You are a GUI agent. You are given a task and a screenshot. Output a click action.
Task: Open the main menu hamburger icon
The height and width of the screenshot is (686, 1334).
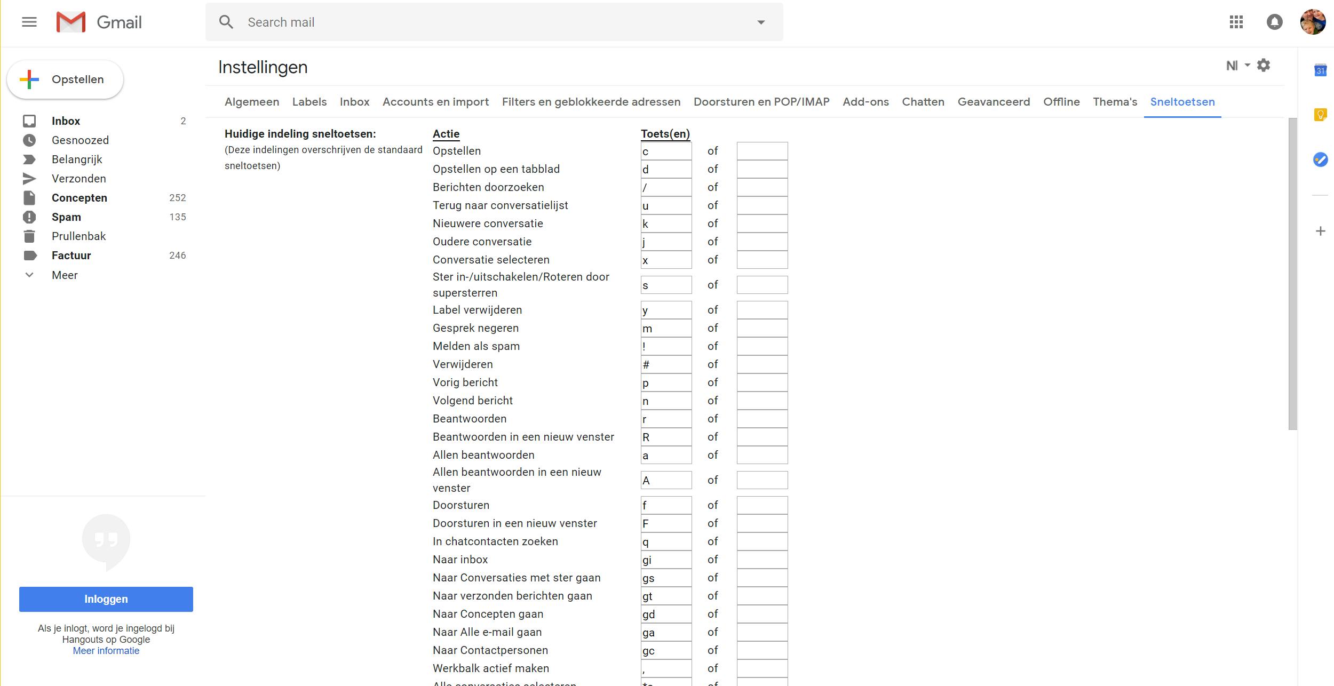pyautogui.click(x=29, y=22)
